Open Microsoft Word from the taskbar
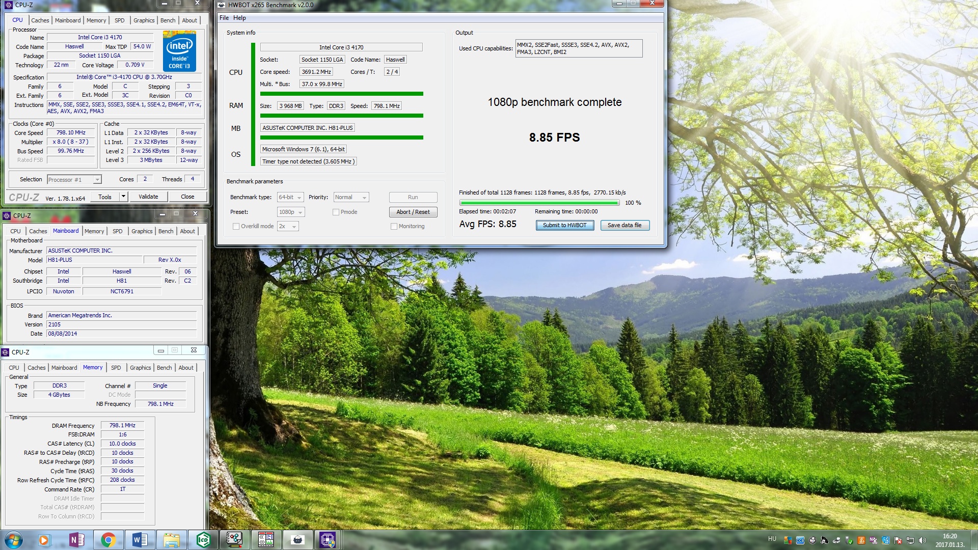This screenshot has width=978, height=550. click(x=140, y=540)
